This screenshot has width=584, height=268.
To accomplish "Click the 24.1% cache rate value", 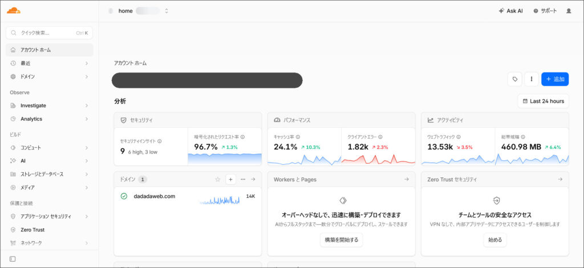I will [x=285, y=147].
